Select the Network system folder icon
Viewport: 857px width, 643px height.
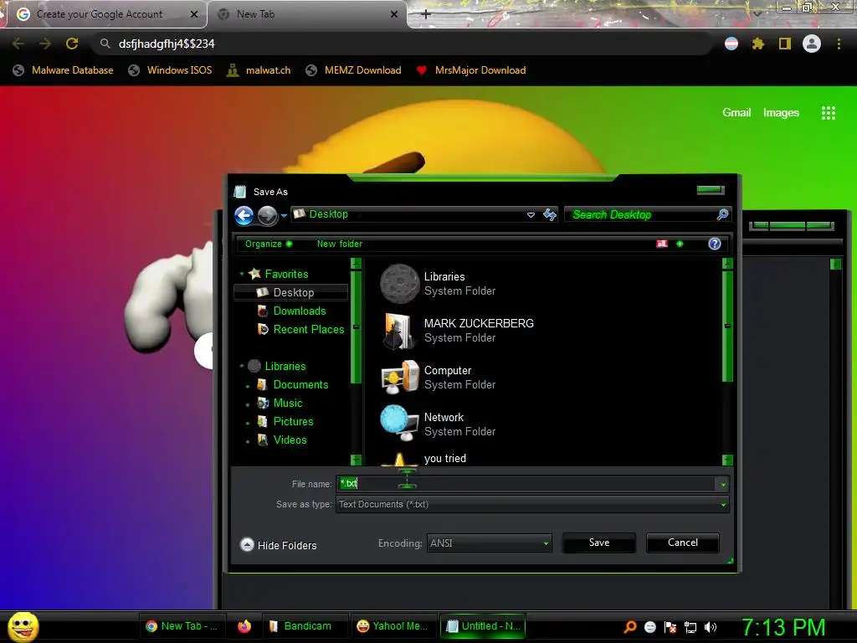[x=400, y=423]
